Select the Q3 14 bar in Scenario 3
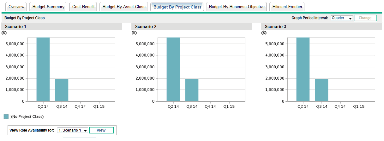The width and height of the screenshot is (384, 141). click(321, 90)
